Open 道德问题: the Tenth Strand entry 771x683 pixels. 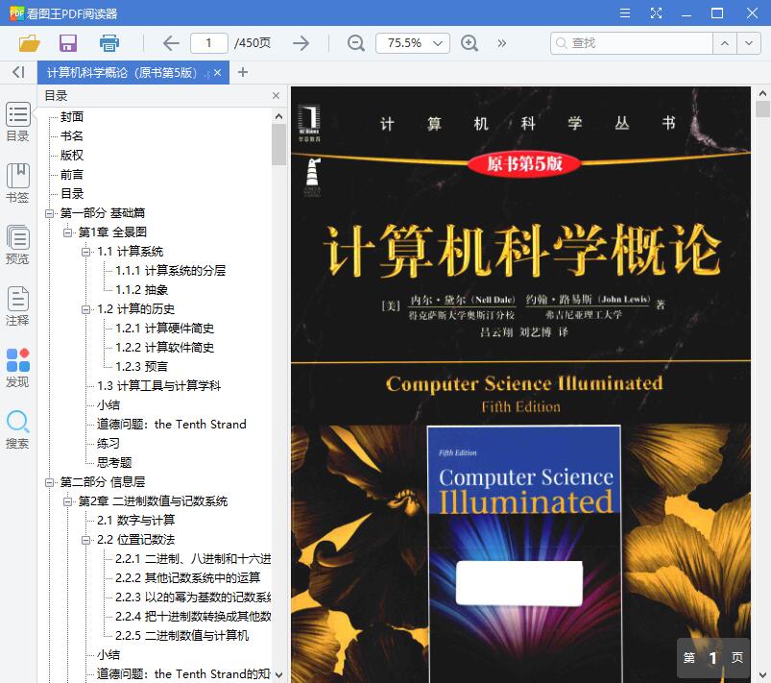pyautogui.click(x=172, y=425)
